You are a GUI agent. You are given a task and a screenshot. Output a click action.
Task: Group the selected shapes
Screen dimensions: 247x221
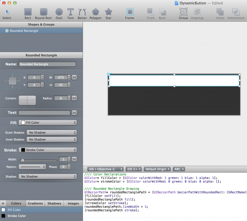(x=183, y=14)
